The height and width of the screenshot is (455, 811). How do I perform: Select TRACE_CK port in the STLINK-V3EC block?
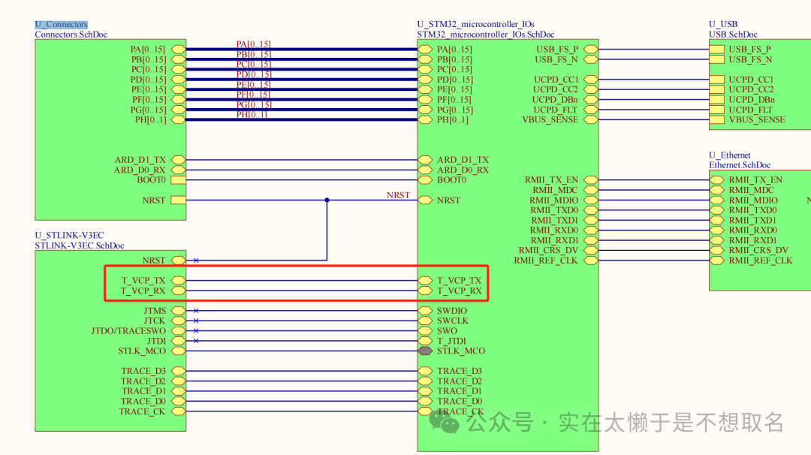178,411
